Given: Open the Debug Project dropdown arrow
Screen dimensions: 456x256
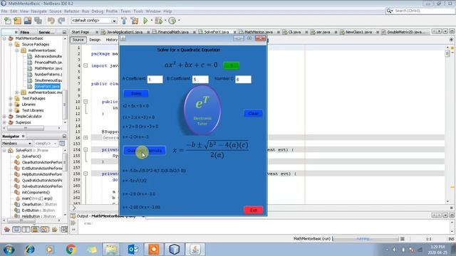Looking at the screenshot, I should [165, 21].
